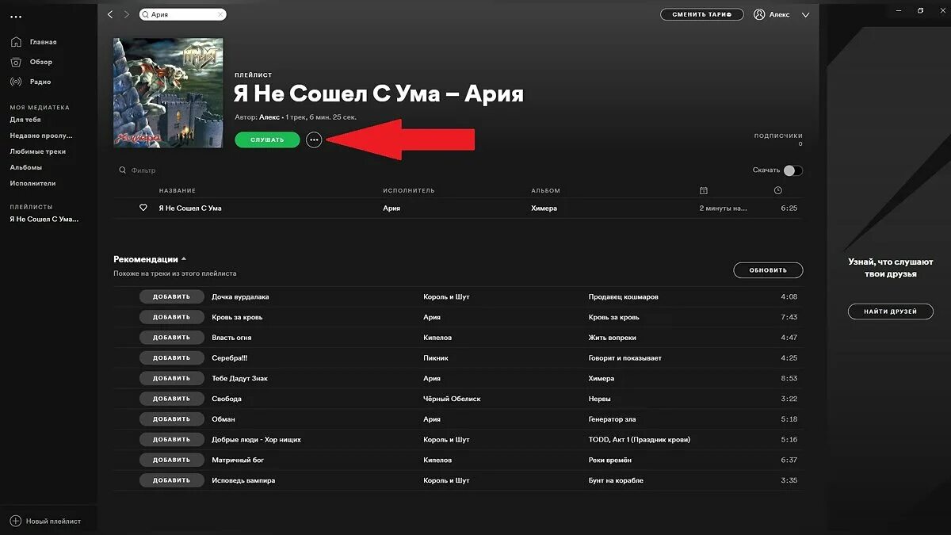This screenshot has height=535, width=951.
Task: Click the playlist album cover art
Action: (168, 93)
